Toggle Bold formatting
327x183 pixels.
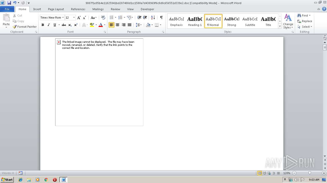coord(43,25)
